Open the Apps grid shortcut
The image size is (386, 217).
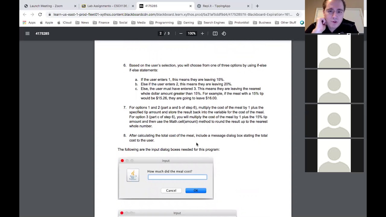[29, 23]
